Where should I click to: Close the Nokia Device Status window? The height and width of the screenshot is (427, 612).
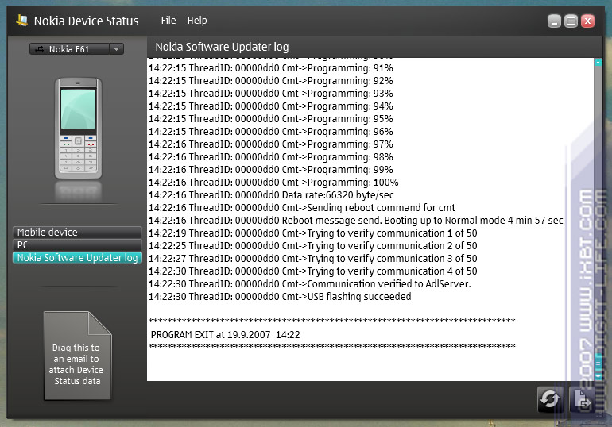click(x=587, y=21)
